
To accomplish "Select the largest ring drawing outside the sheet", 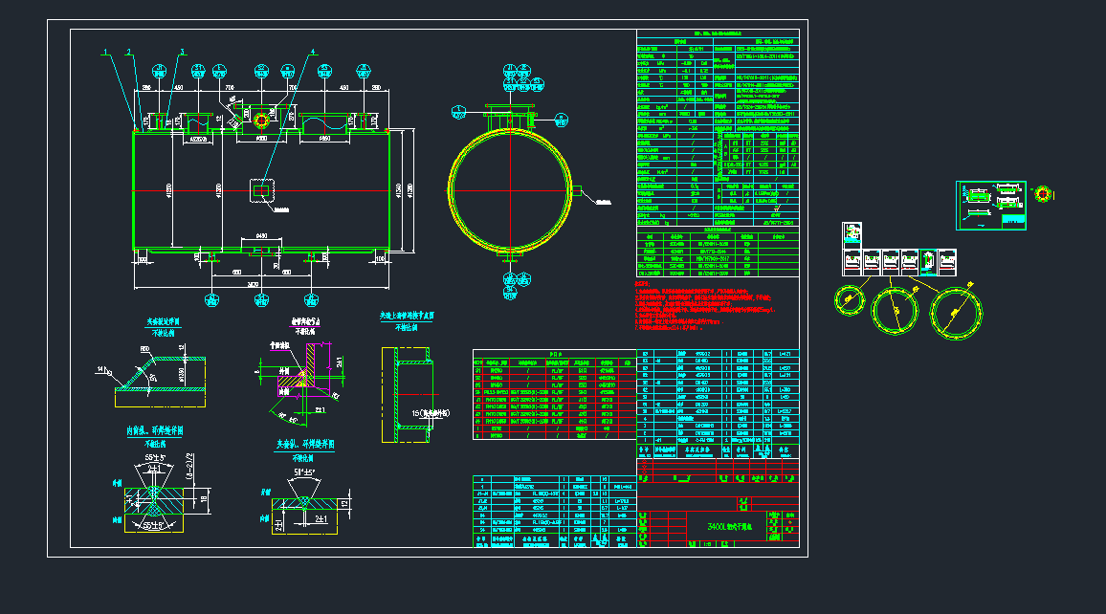I will tap(956, 313).
